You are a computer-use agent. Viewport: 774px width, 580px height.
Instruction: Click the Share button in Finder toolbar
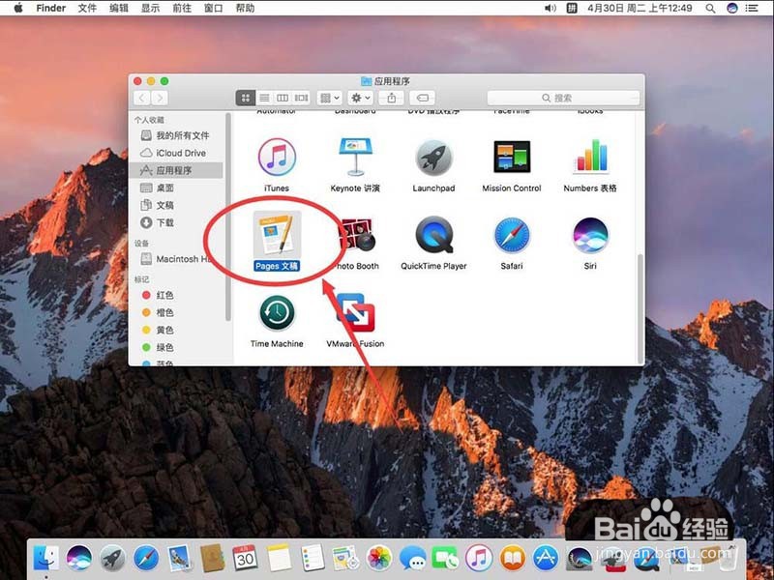tap(392, 98)
